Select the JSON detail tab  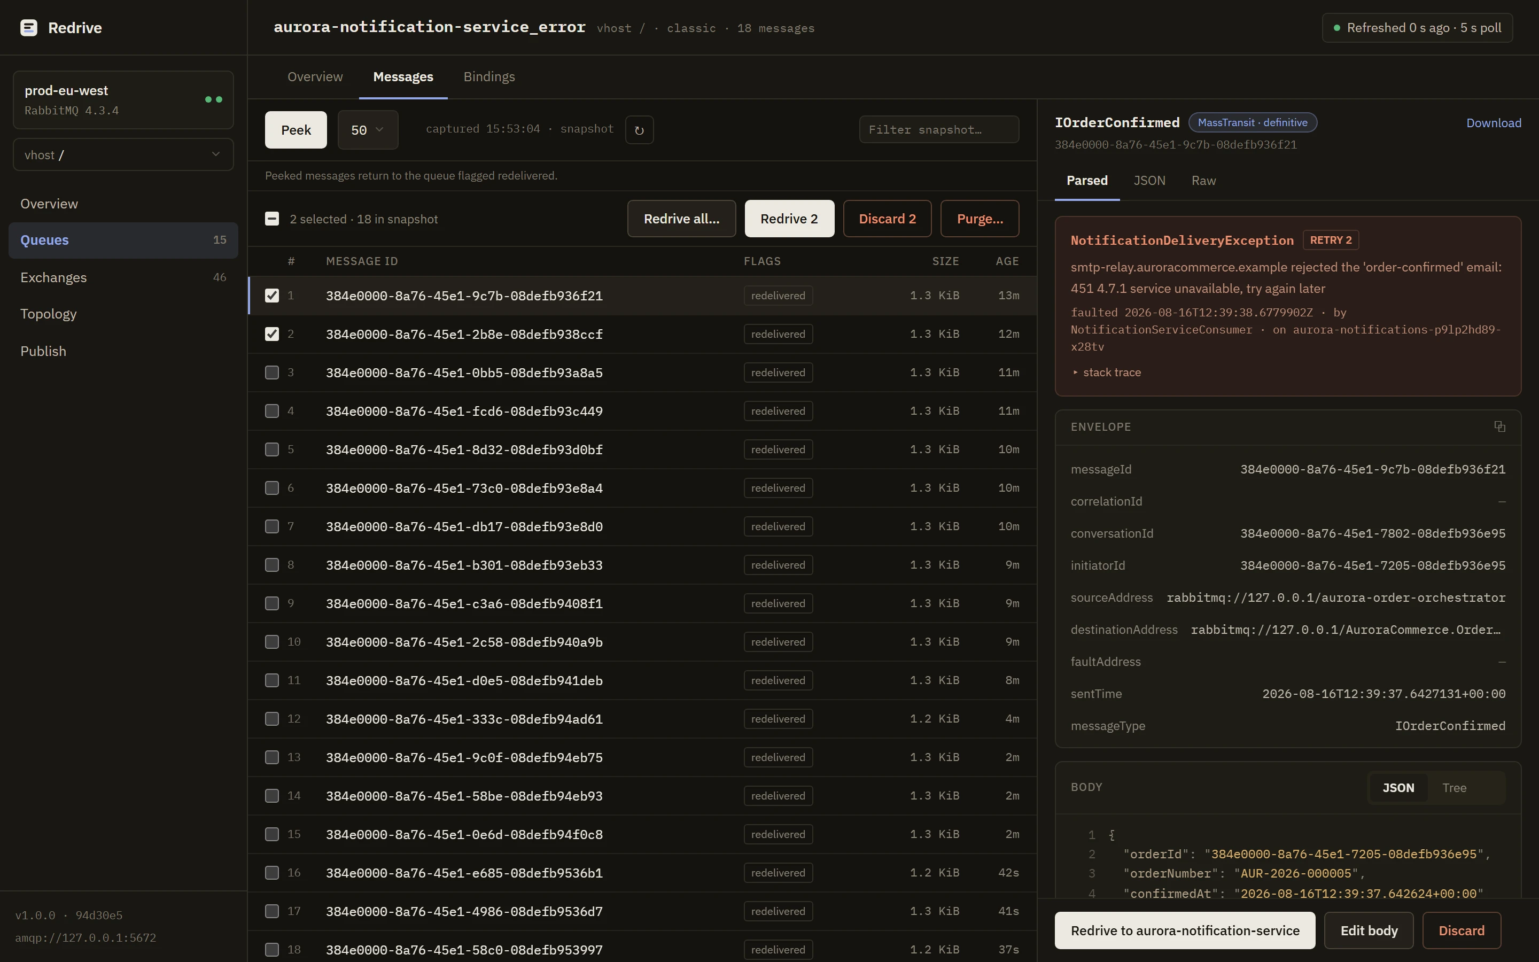[1149, 181]
